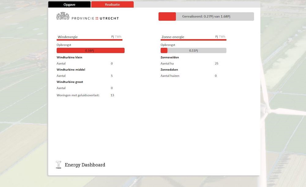Select the geluidsoverlast value 13
The height and width of the screenshot is (187, 306).
point(112,95)
